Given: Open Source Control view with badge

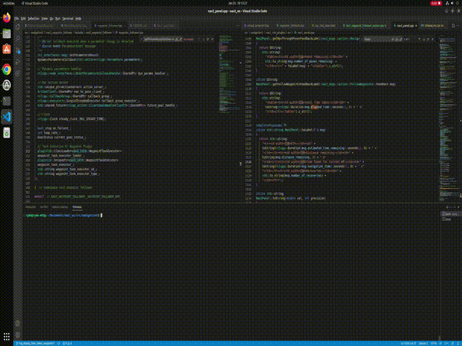Looking at the screenshot, I should coord(18,50).
